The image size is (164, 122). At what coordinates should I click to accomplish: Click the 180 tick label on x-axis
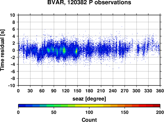89,91
